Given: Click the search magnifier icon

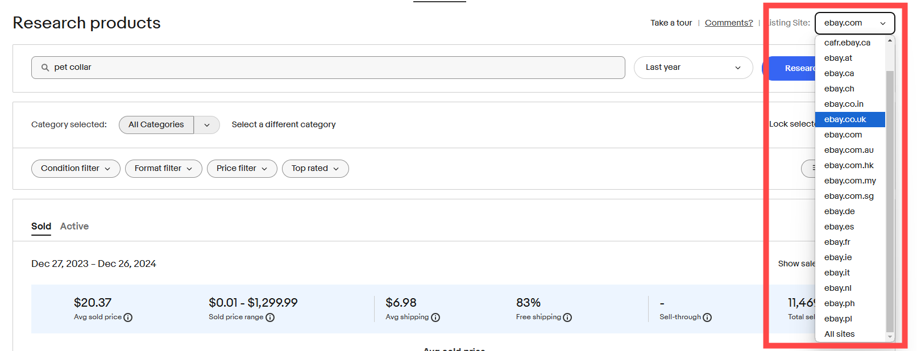Looking at the screenshot, I should point(45,68).
